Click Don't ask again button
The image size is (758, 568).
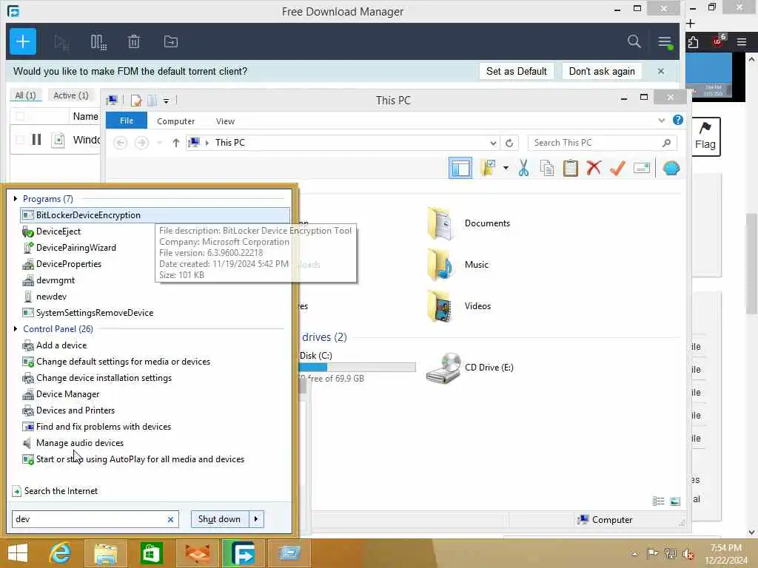pyautogui.click(x=601, y=71)
